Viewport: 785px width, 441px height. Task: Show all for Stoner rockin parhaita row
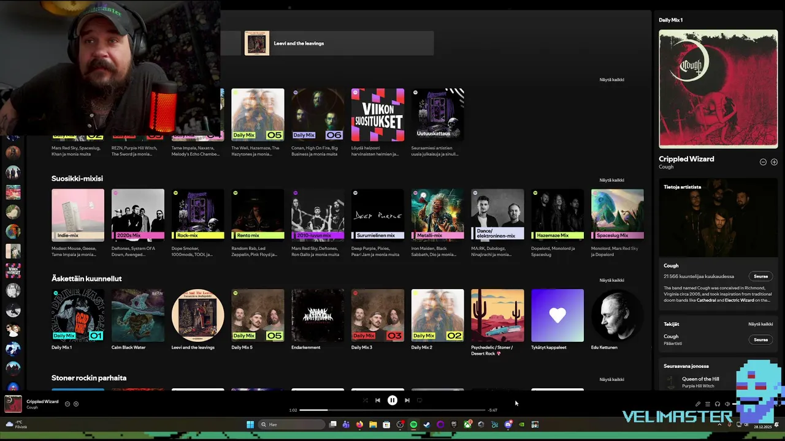pos(611,379)
